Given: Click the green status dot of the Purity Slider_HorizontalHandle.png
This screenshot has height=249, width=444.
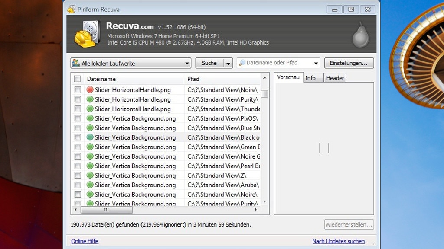Looking at the screenshot, I should click(90, 99).
